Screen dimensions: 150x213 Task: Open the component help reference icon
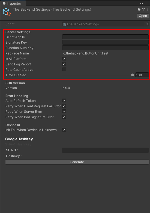139,9
